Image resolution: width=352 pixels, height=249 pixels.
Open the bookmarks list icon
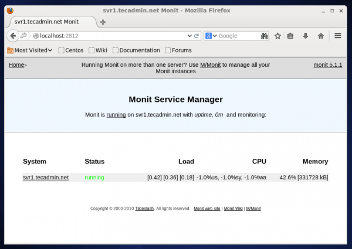(x=290, y=36)
